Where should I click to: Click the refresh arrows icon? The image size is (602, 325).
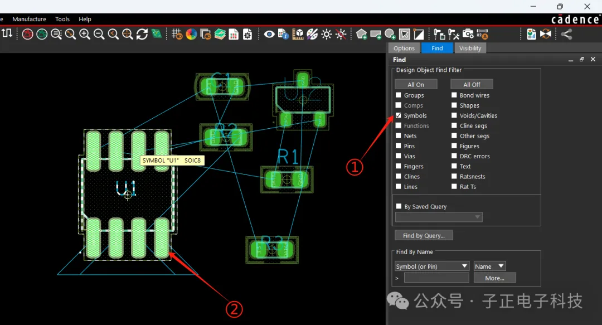tap(142, 34)
